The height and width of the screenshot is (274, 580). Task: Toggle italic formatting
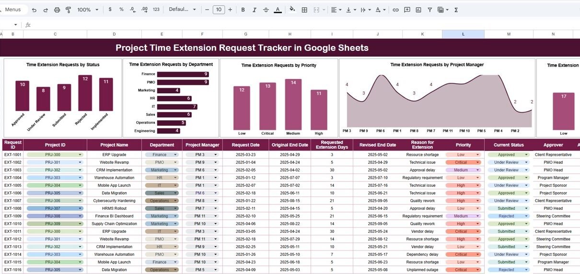pos(255,10)
